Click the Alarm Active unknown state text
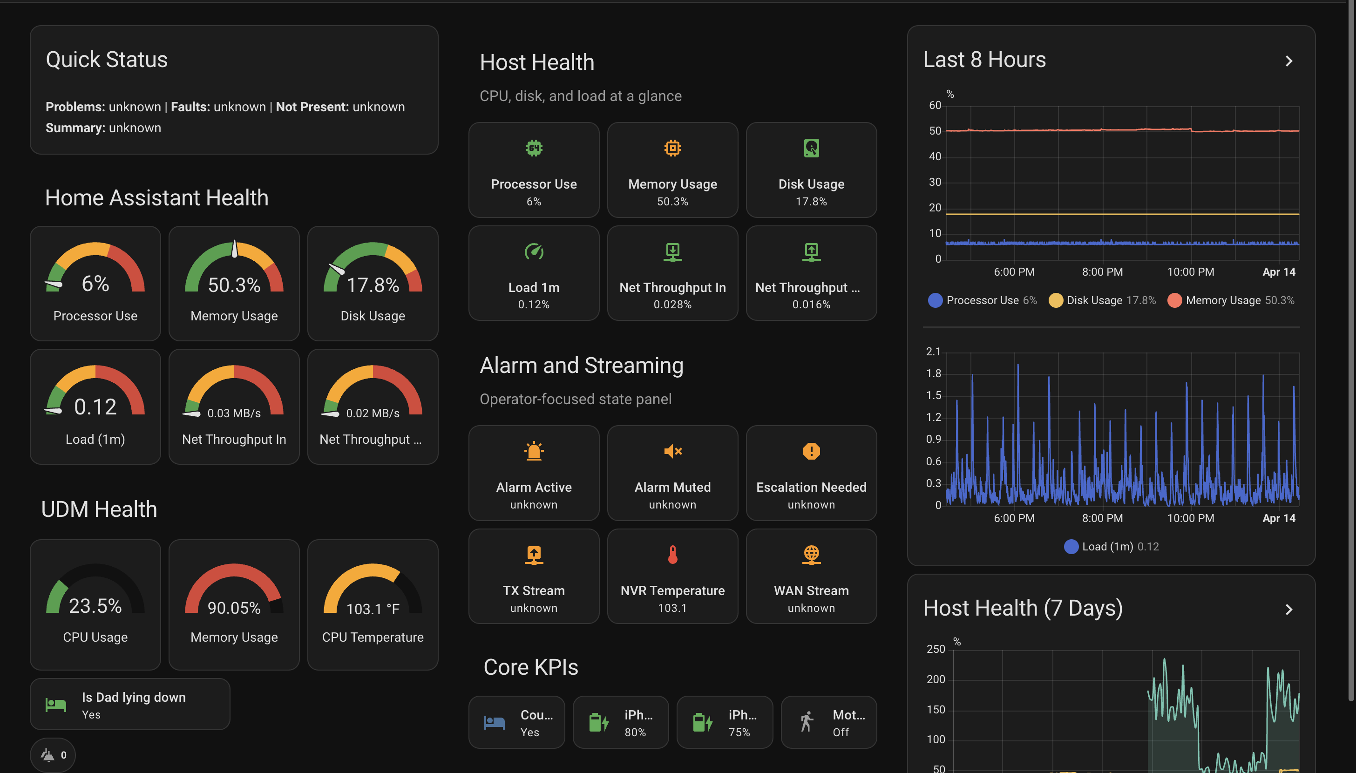 [534, 504]
